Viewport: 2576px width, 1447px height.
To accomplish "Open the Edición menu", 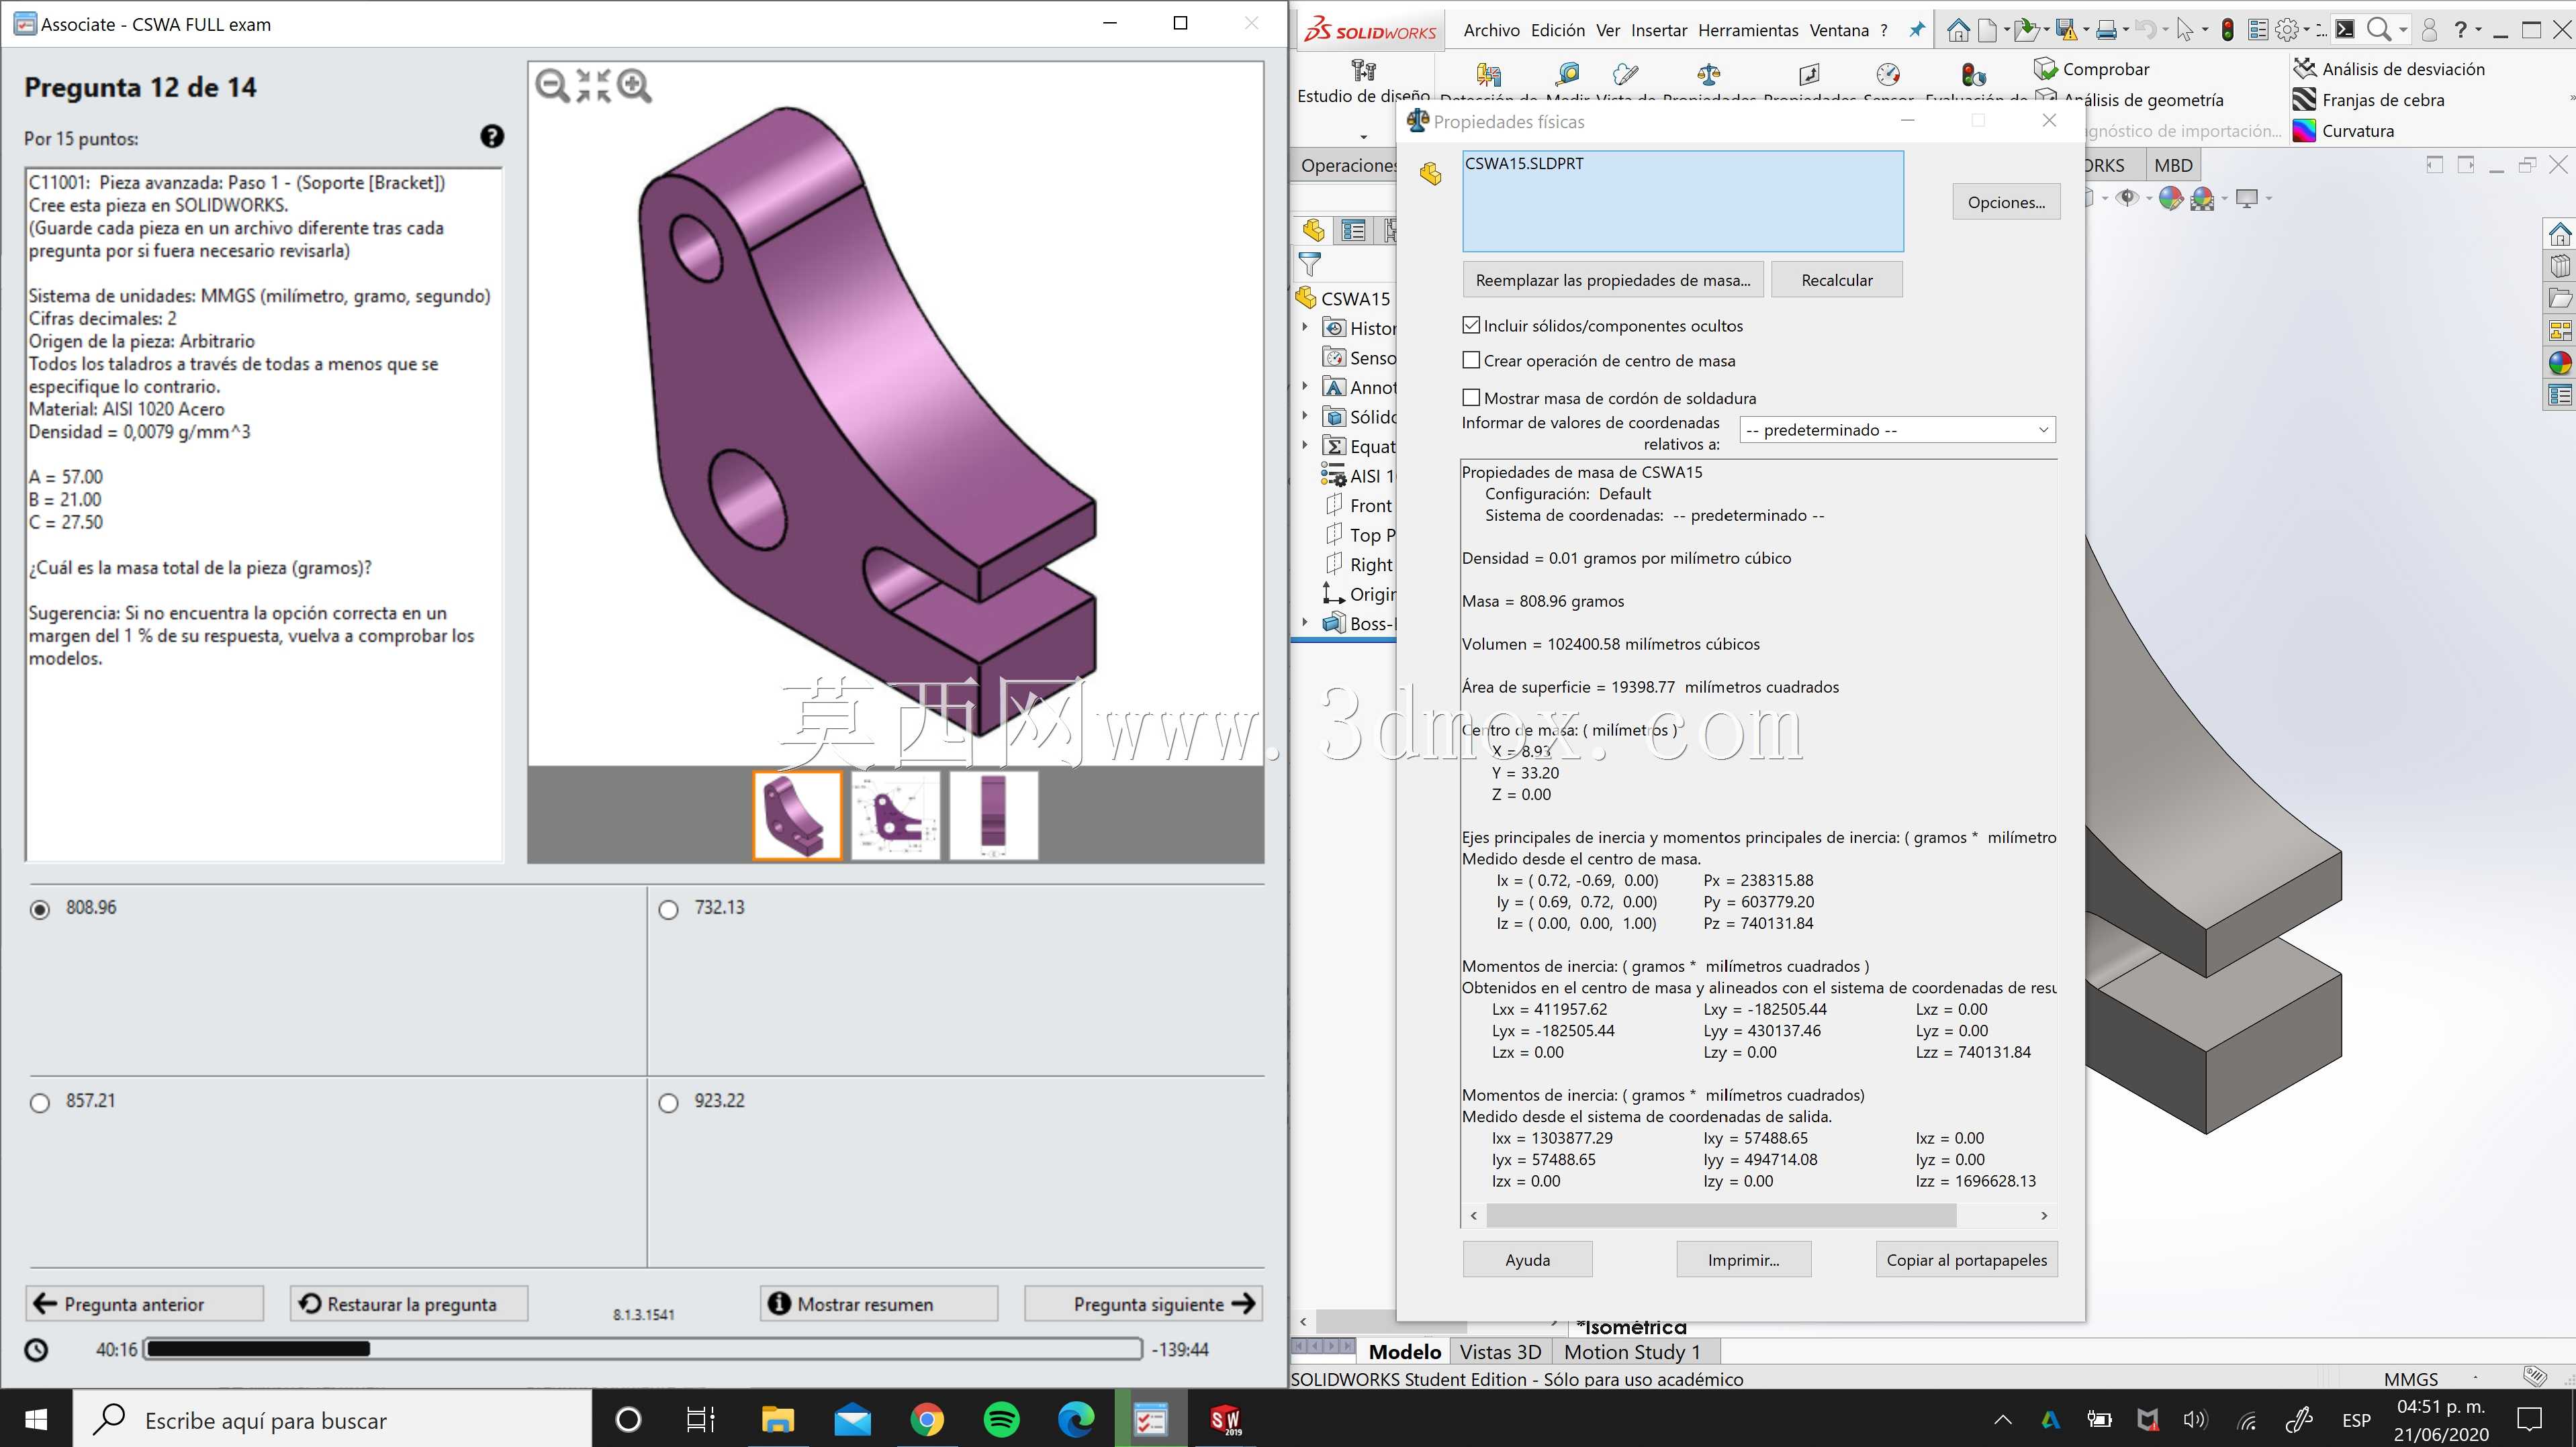I will click(1558, 30).
